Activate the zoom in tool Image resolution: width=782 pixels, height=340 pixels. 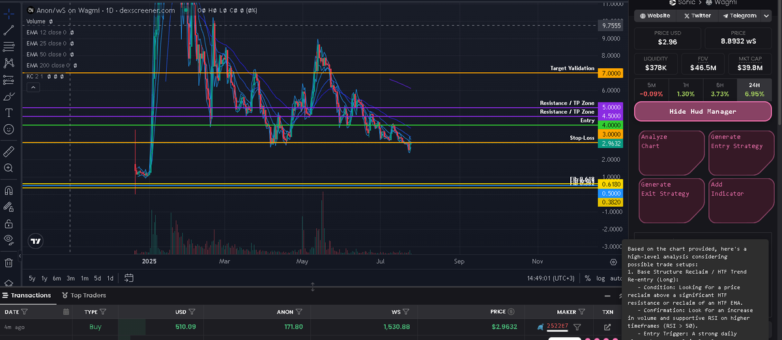pos(9,168)
